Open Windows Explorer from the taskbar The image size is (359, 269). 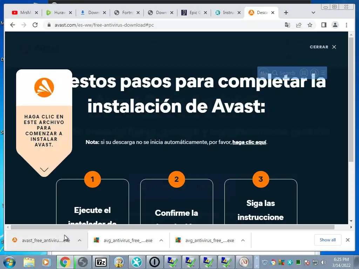pyautogui.click(x=29, y=262)
